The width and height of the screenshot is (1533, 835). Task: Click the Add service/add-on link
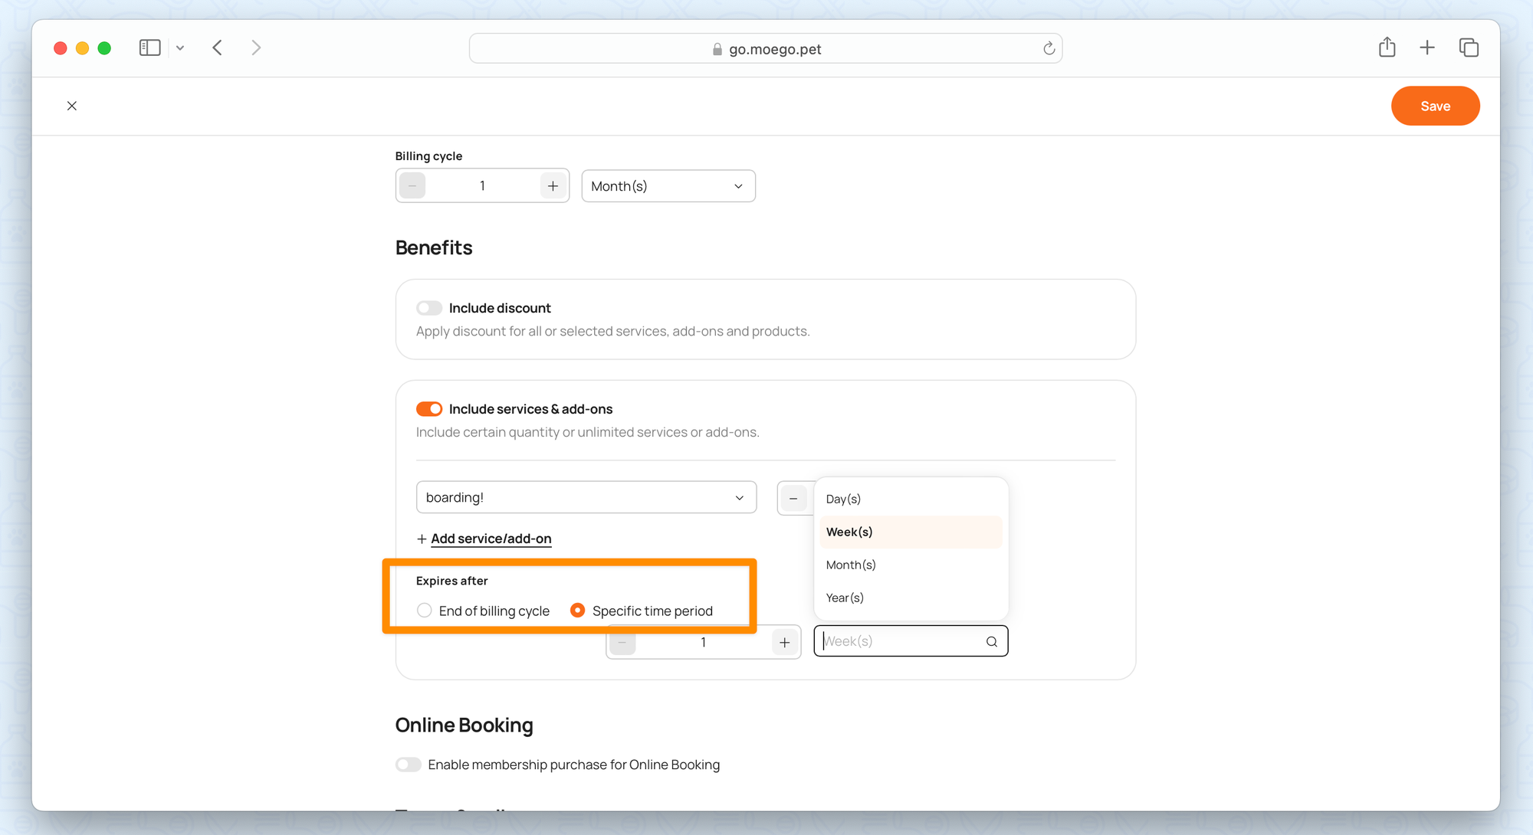491,539
